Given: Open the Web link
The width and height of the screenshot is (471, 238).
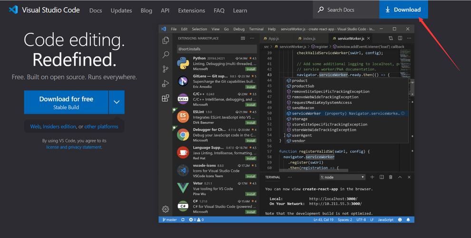Looking at the screenshot, I should [x=35, y=127].
